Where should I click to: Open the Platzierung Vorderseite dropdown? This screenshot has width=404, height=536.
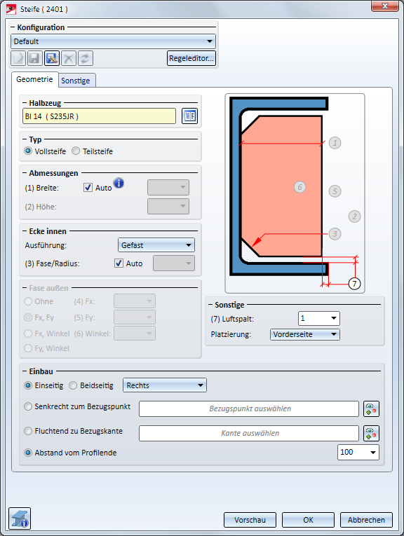tap(305, 334)
